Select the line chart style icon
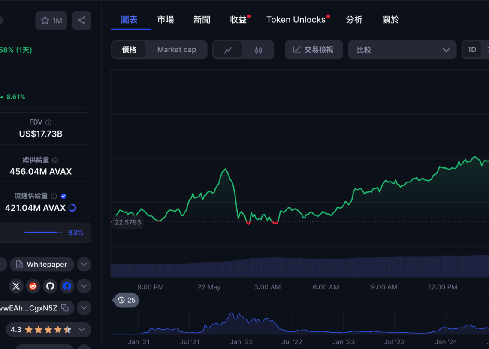The image size is (489, 349). click(x=228, y=50)
